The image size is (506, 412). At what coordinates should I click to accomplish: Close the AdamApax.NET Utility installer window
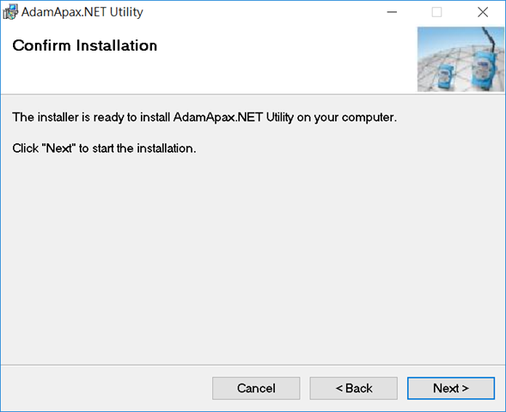483,12
